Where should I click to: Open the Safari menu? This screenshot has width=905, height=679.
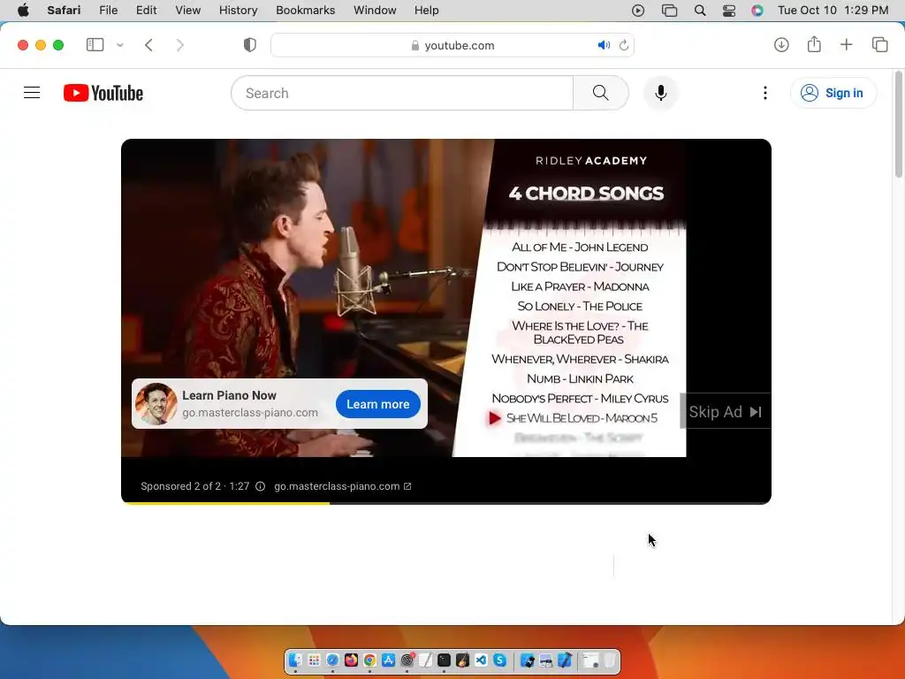(x=64, y=10)
